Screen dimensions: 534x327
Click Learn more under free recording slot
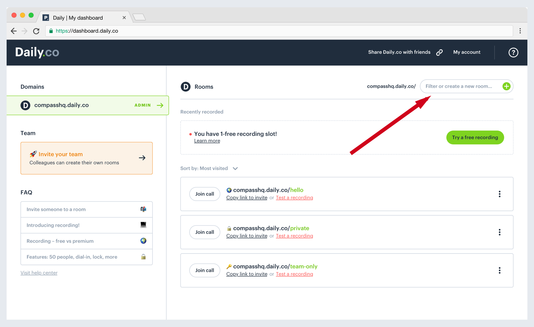coord(207,141)
